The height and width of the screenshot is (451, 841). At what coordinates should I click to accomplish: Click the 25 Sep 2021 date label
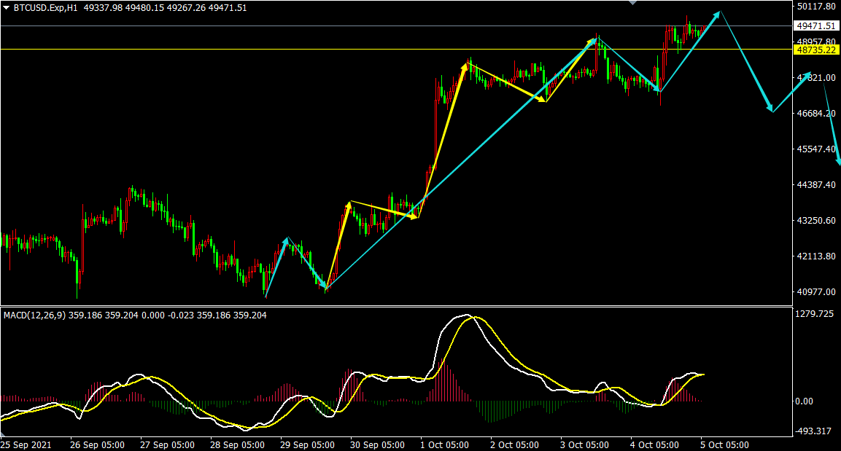(x=26, y=444)
